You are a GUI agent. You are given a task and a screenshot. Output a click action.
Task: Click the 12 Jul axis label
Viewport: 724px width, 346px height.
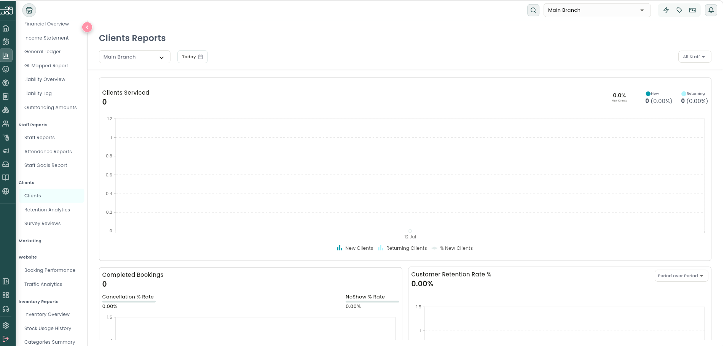(x=410, y=237)
